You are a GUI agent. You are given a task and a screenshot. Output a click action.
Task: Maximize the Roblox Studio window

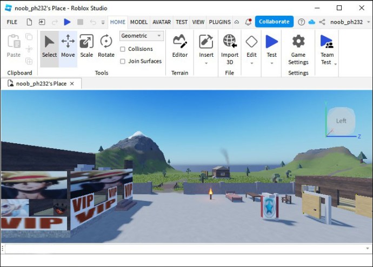pos(339,8)
